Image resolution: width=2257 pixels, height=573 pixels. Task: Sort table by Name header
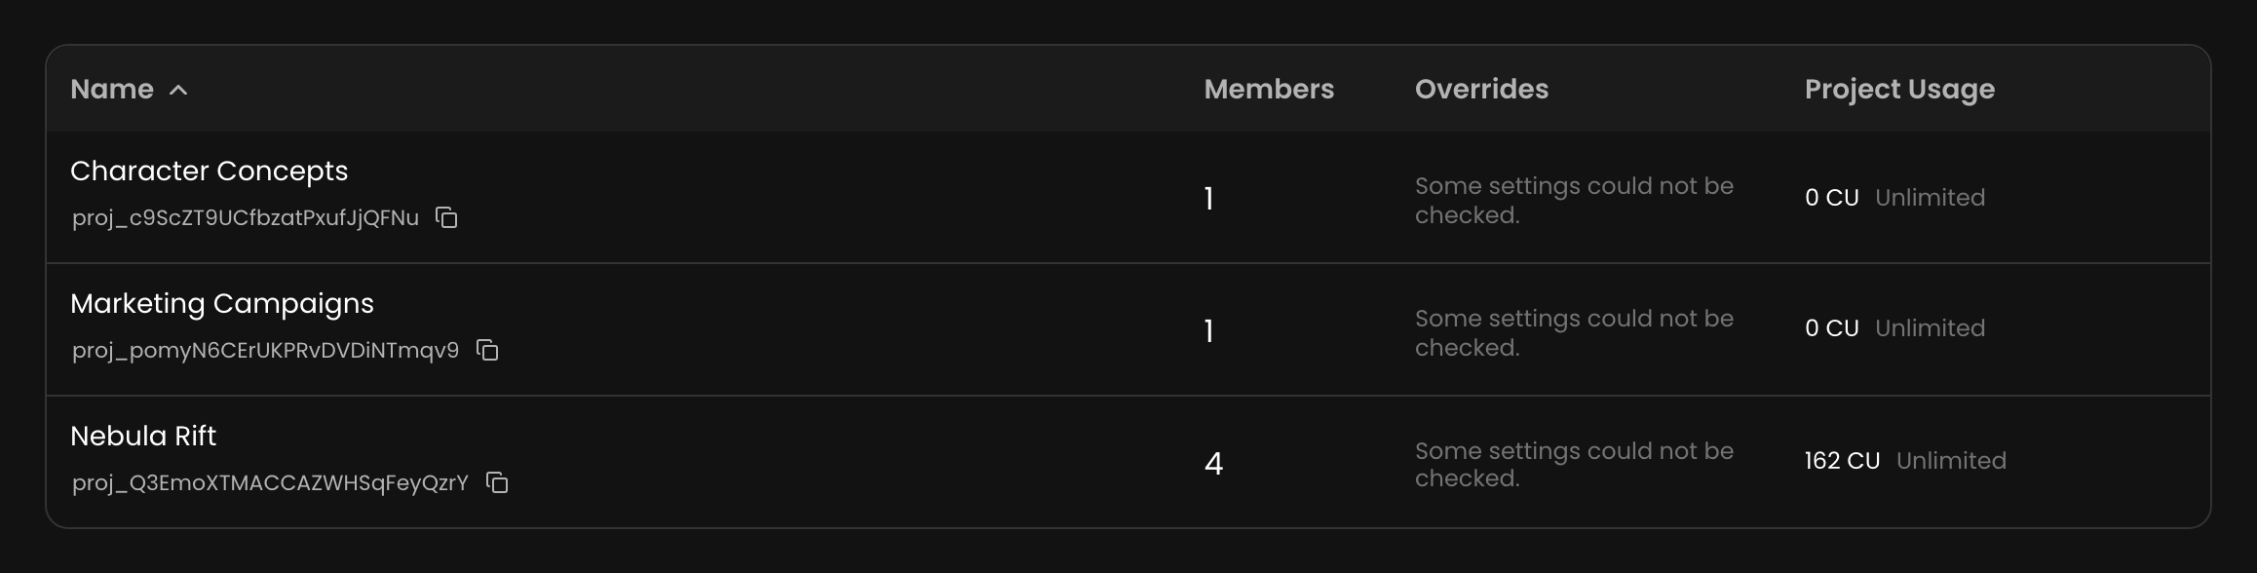point(112,90)
